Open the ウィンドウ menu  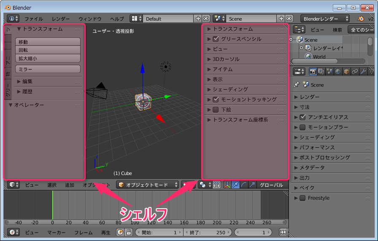[90, 19]
